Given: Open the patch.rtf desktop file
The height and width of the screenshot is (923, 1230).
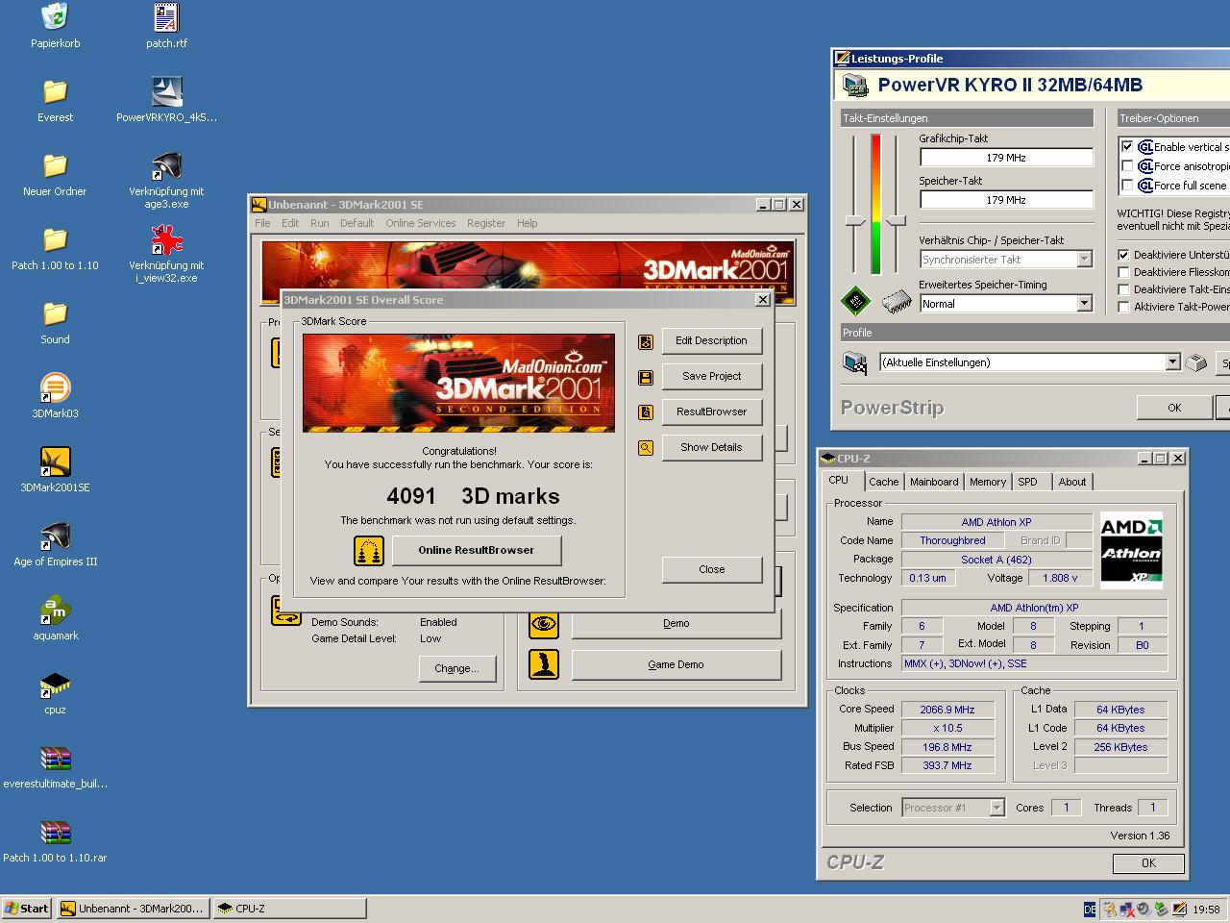Looking at the screenshot, I should coord(166,16).
